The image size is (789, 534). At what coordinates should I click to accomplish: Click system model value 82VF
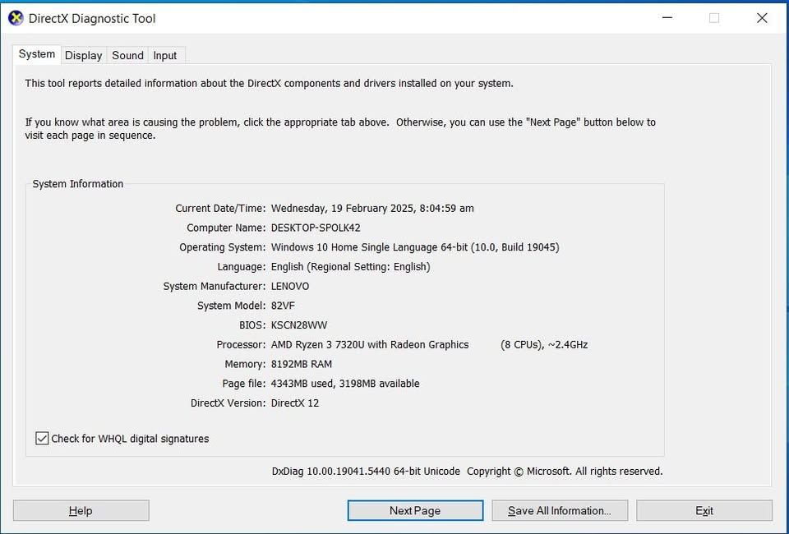coord(283,306)
